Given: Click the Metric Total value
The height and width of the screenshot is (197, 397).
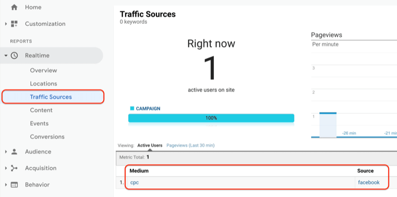Looking at the screenshot, I should (x=148, y=157).
